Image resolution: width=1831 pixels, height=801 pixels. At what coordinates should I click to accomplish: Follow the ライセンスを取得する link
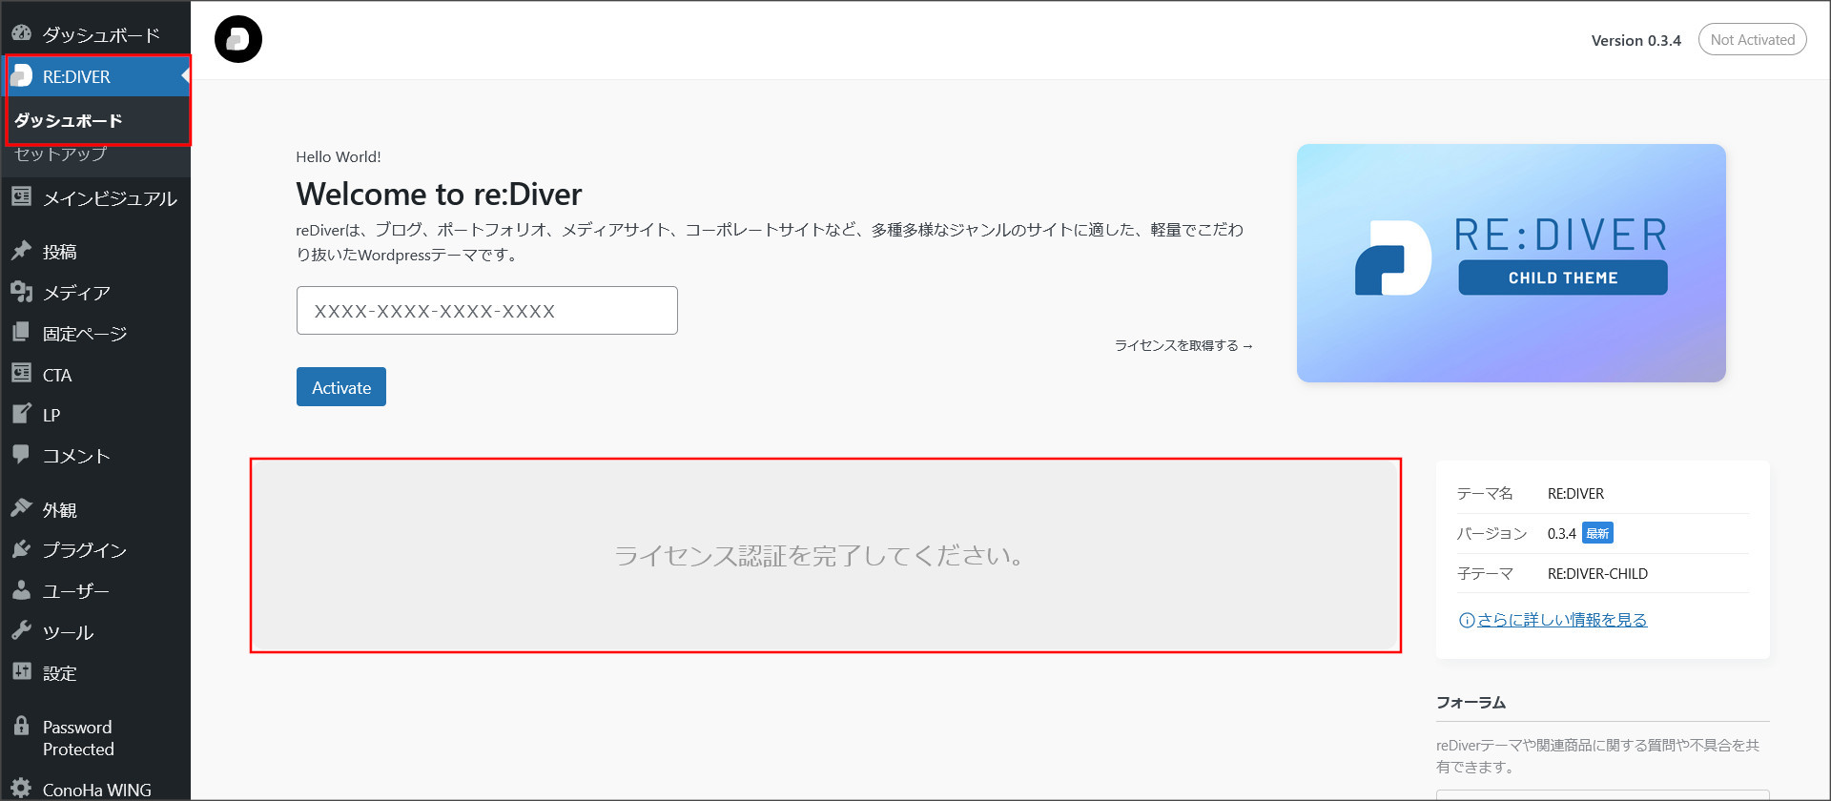pyautogui.click(x=1183, y=345)
